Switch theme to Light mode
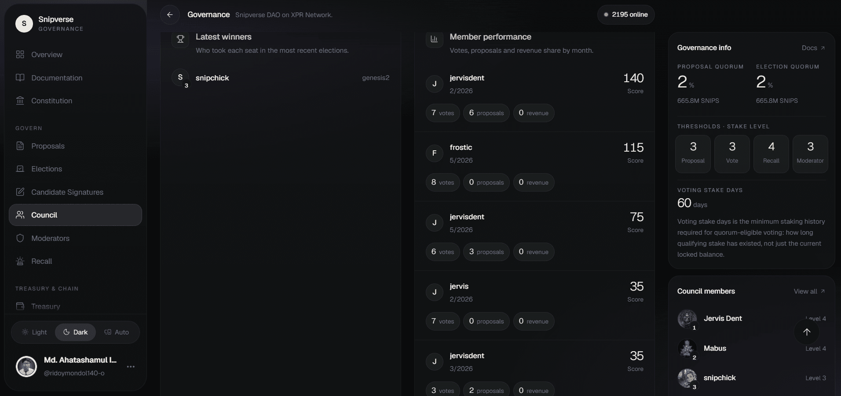Viewport: 841px width, 396px height. pyautogui.click(x=34, y=332)
